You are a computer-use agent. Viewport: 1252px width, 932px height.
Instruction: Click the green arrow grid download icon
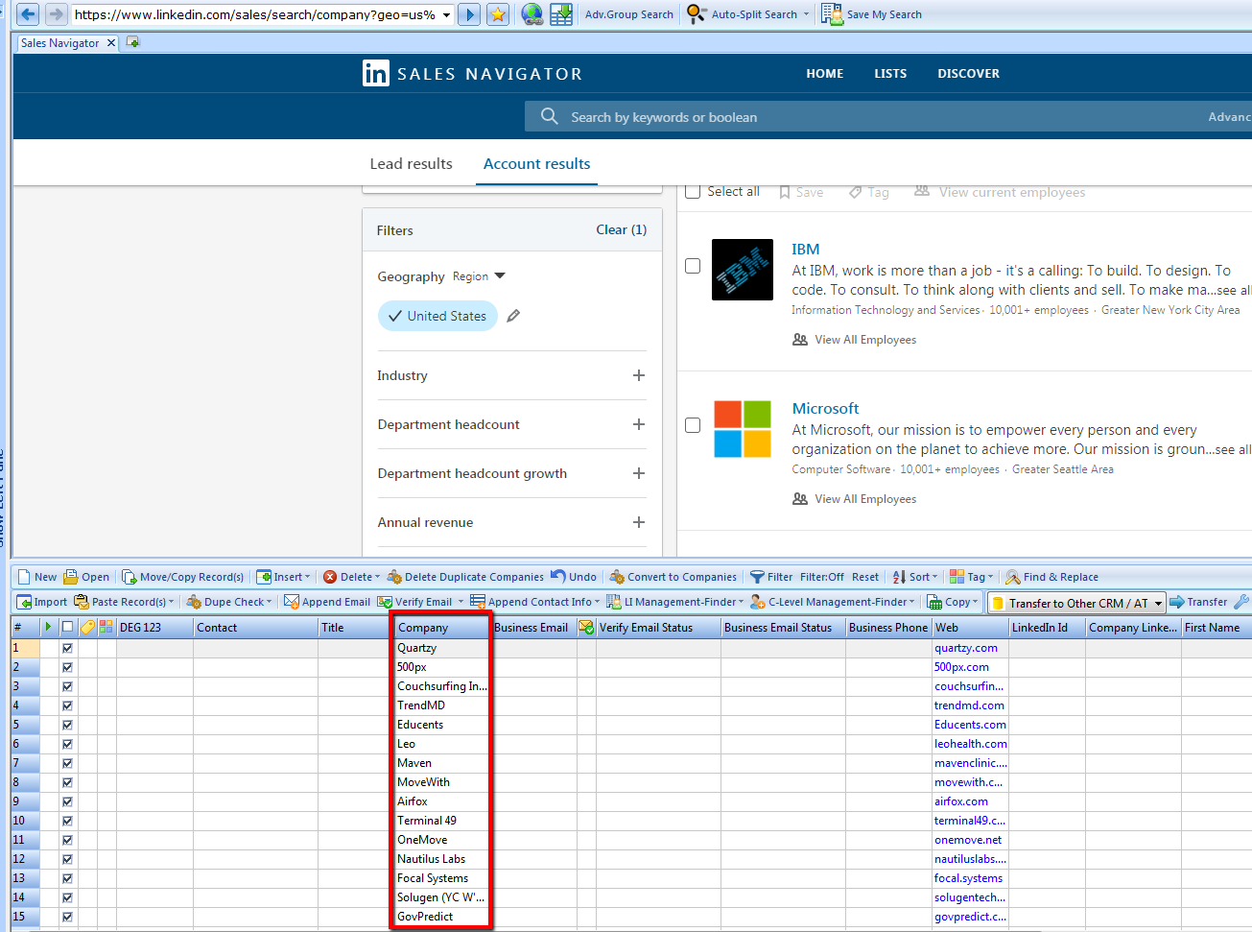(561, 14)
